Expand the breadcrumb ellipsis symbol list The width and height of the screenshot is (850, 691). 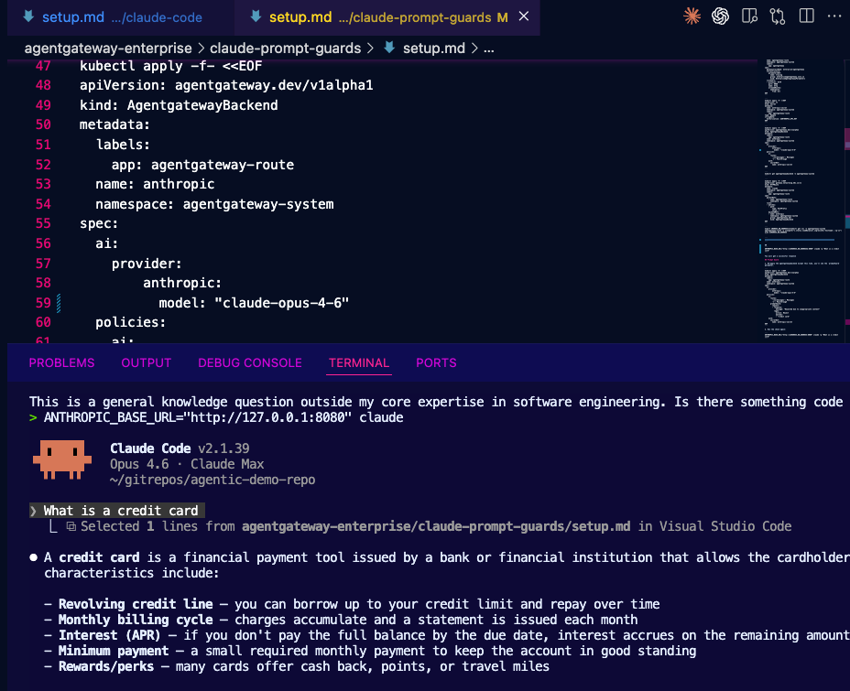(488, 49)
